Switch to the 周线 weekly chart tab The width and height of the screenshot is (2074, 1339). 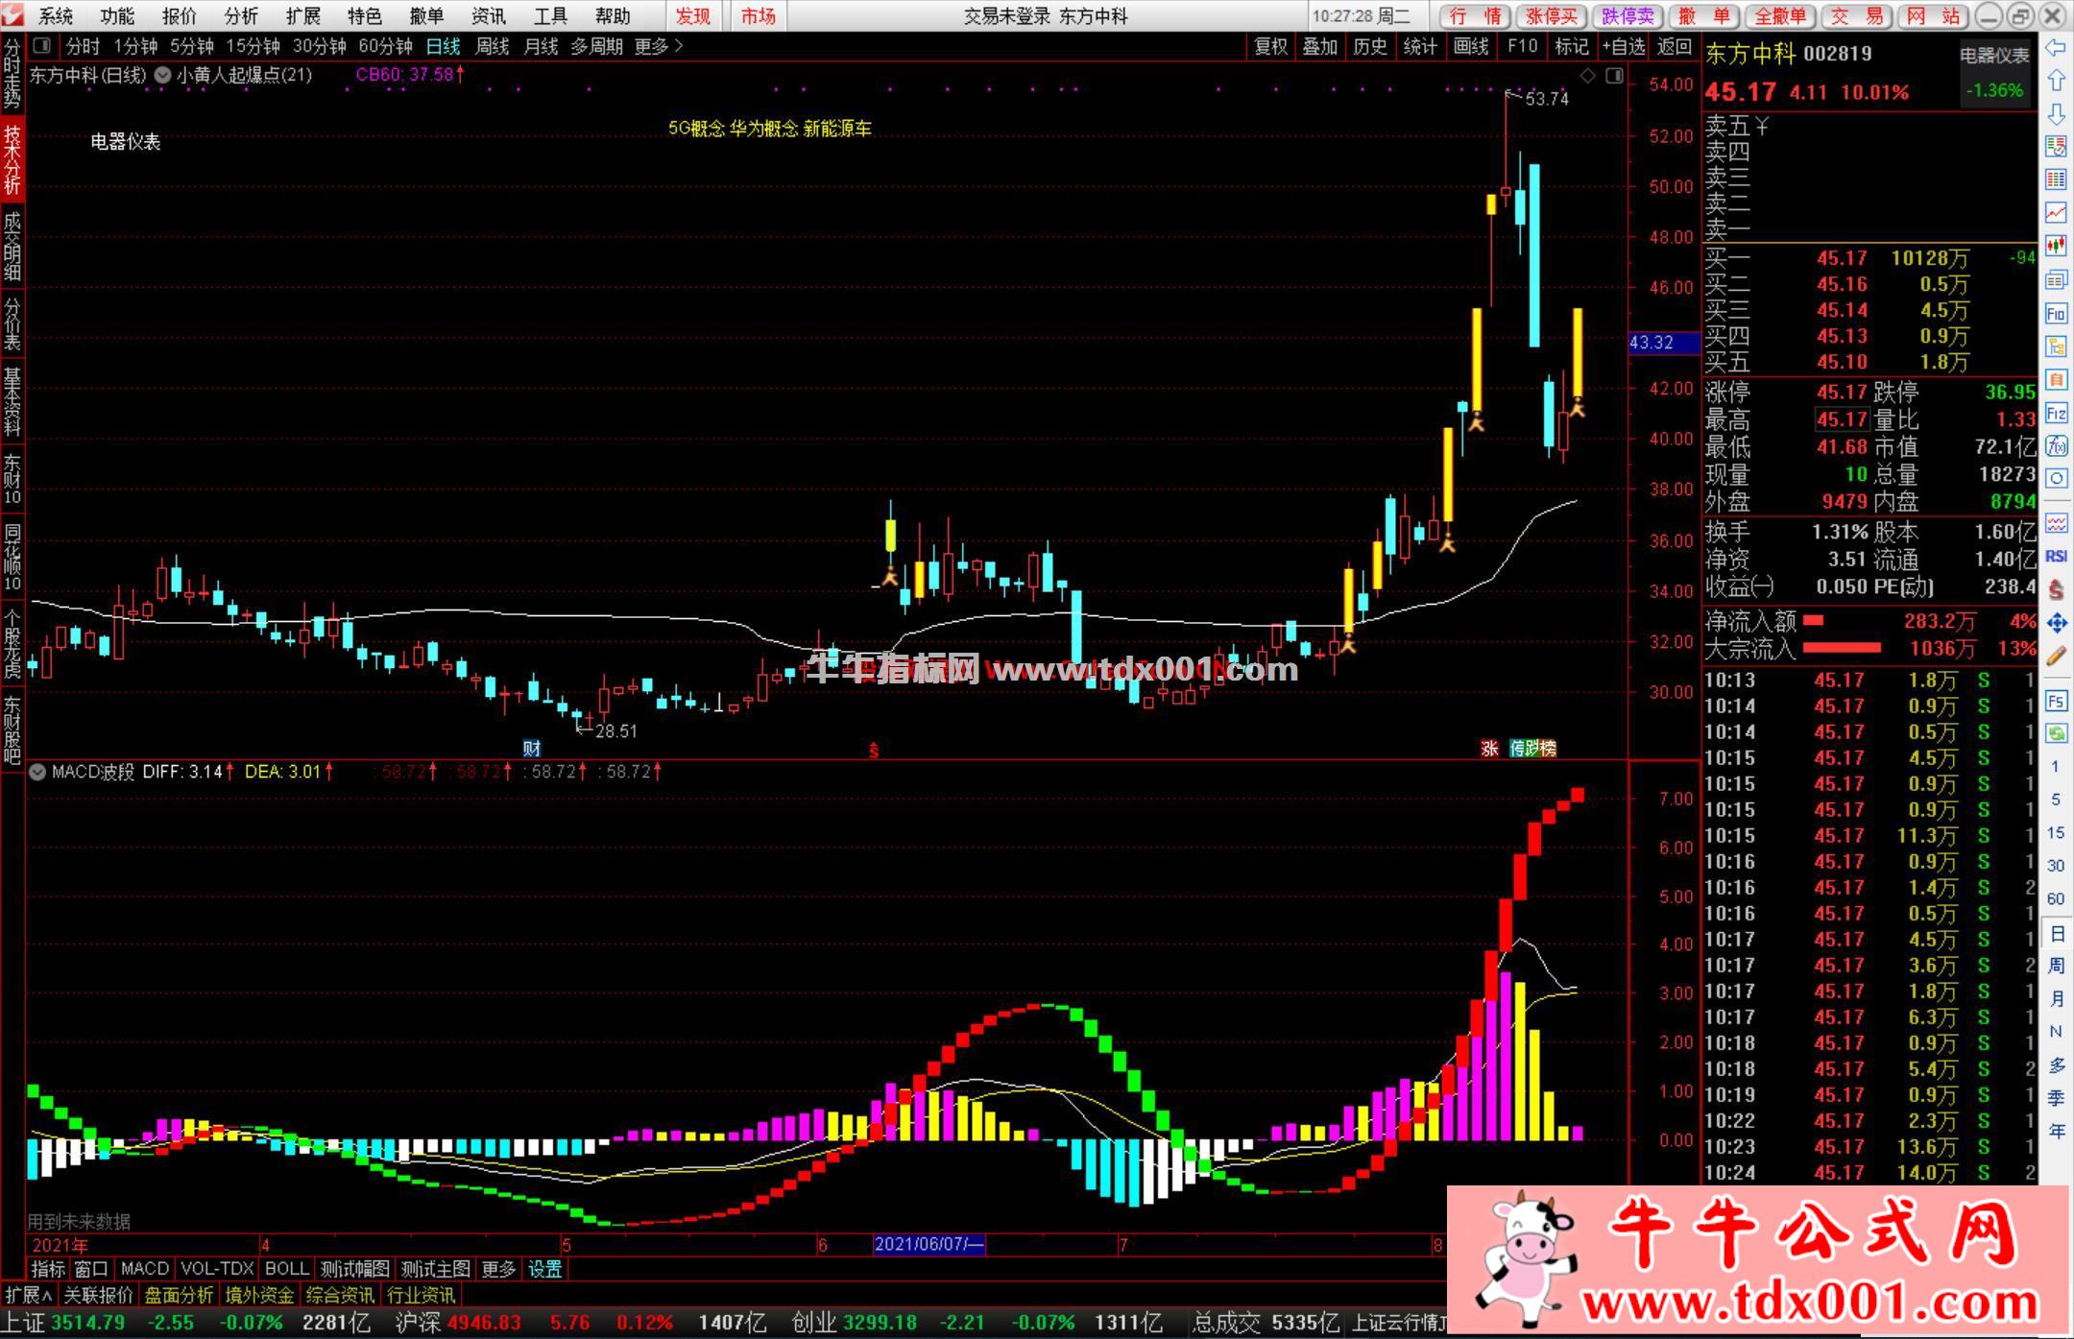tap(493, 46)
